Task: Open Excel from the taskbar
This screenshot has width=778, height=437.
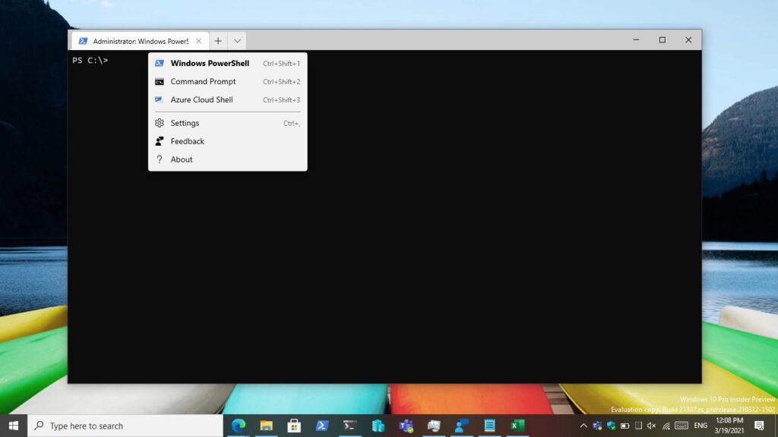Action: click(517, 426)
